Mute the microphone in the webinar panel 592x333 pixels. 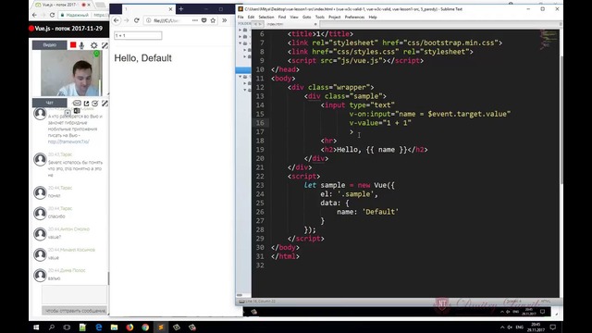(x=82, y=45)
